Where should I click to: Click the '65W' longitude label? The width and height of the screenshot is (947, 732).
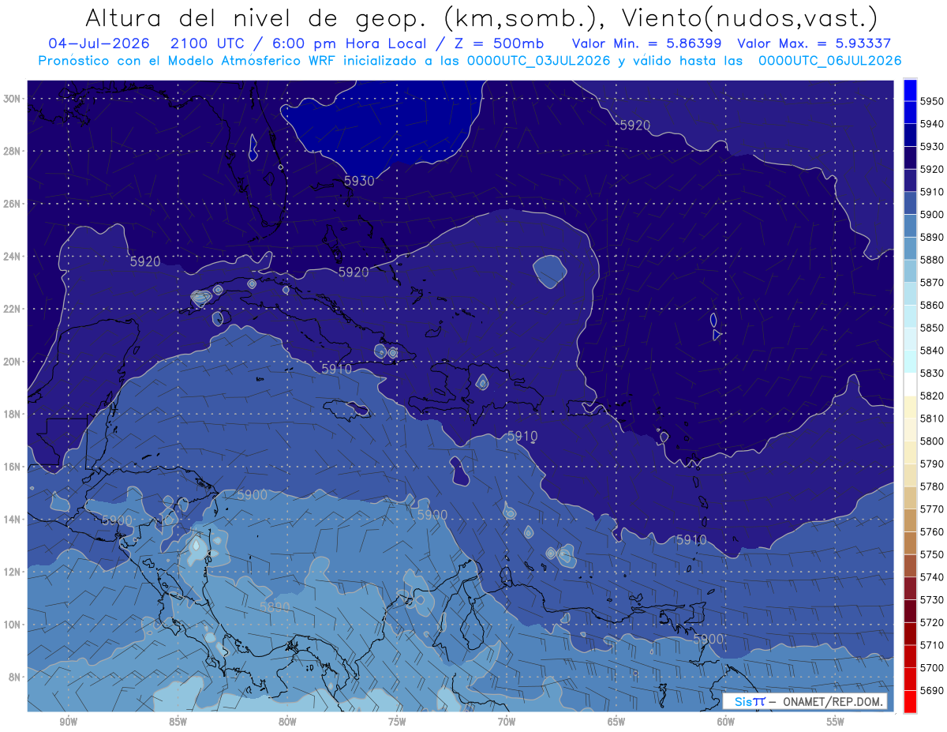(x=616, y=723)
